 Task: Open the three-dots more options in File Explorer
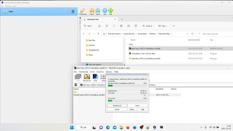[x=174, y=26]
